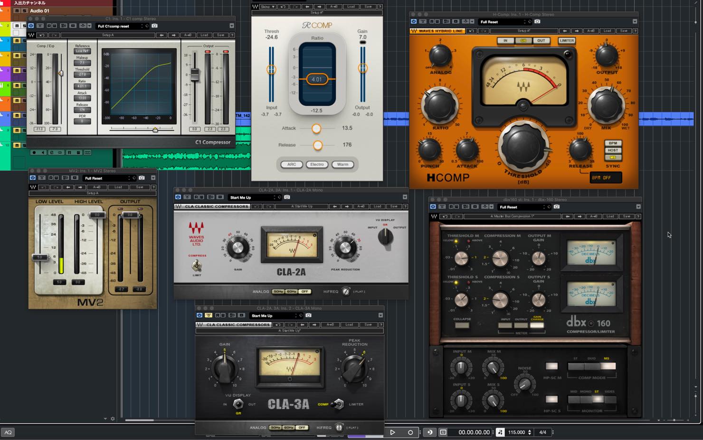Select HOST sync option in H-Comp
Viewport: 703px width, 440px height.
[x=613, y=150]
